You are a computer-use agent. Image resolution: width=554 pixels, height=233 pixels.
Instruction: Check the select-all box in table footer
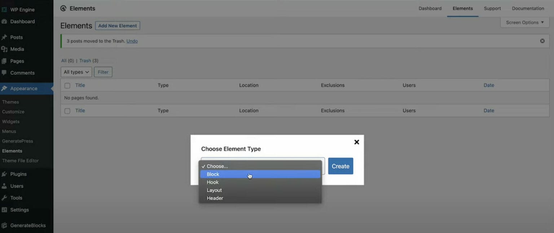pos(67,111)
